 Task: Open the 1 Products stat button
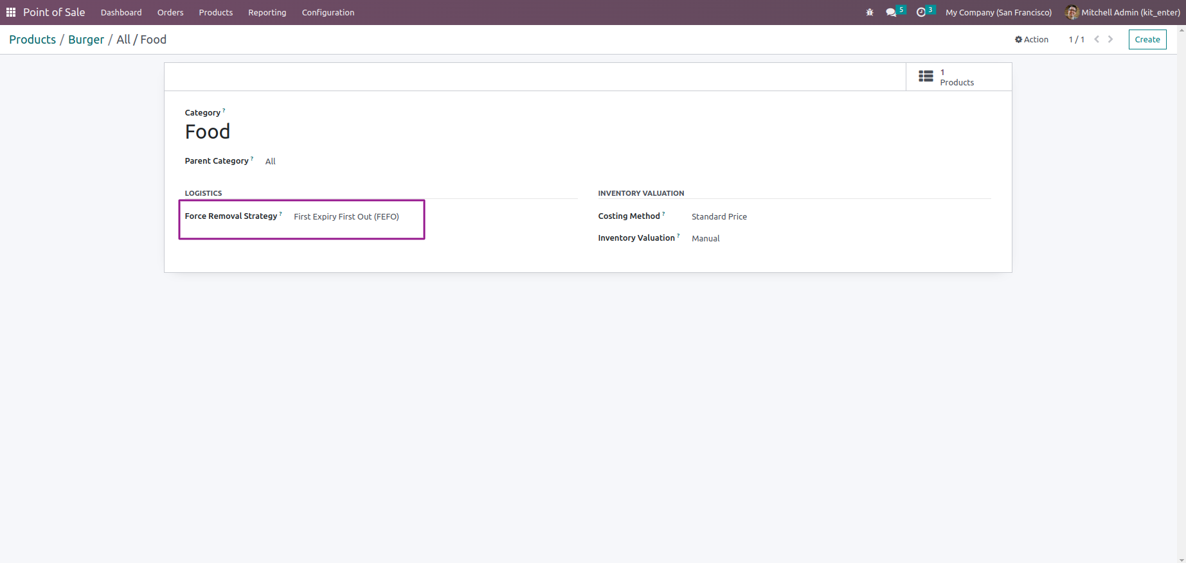click(x=958, y=77)
